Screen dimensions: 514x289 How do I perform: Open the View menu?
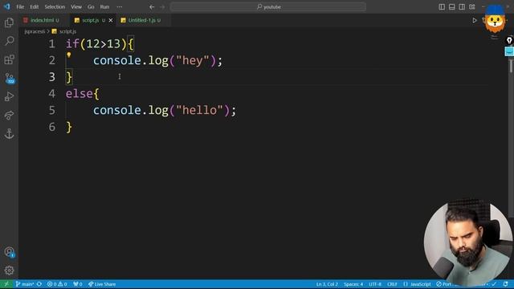tap(76, 7)
